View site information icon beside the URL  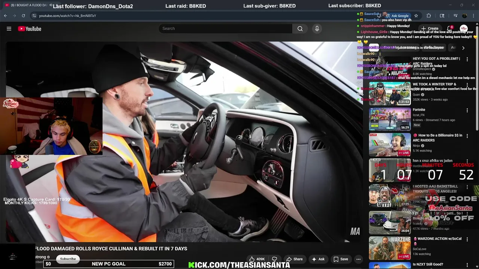[34, 16]
